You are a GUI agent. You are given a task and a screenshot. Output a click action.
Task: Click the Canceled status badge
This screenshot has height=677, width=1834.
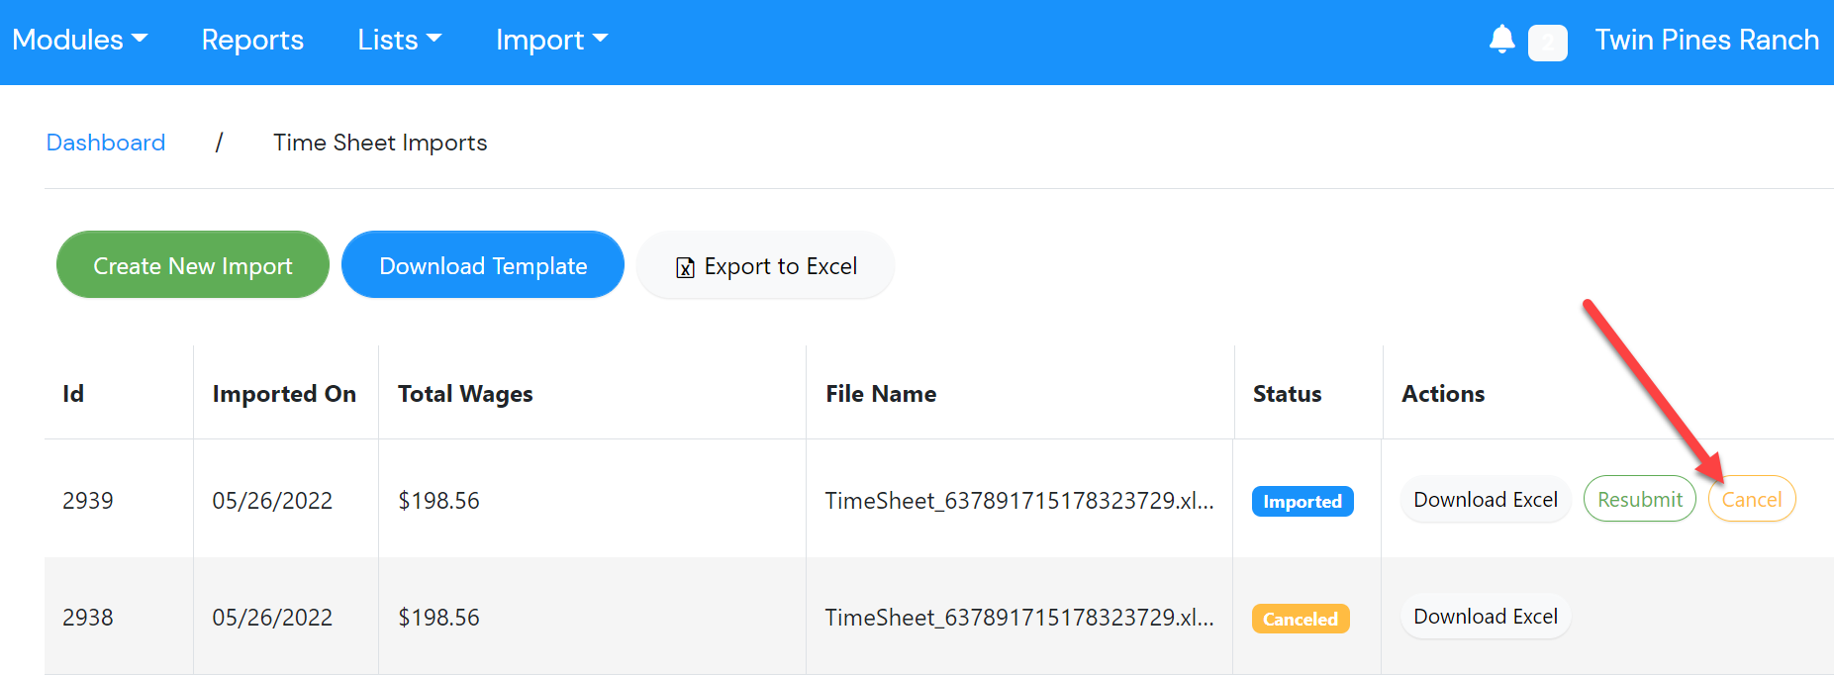(x=1301, y=619)
